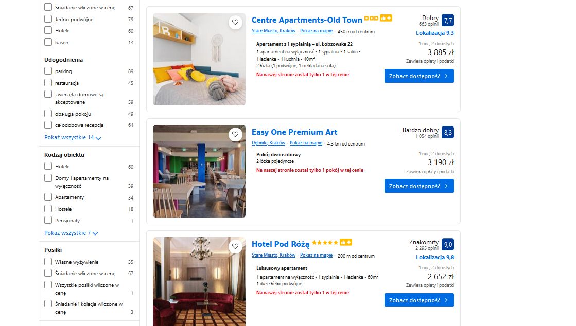Add Hotel Pod Różą to favorites heart

[235, 246]
